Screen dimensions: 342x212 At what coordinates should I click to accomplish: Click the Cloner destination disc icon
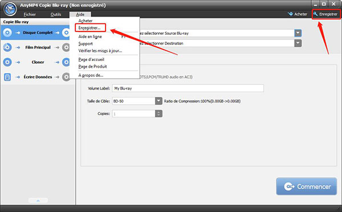point(66,62)
